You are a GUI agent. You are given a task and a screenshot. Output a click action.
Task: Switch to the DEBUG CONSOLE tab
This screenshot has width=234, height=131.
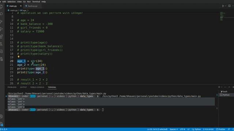coord(37,87)
